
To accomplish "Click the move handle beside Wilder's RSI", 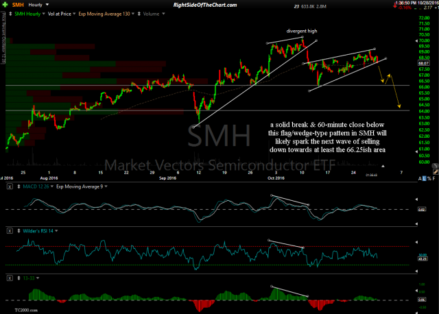I will (x=19, y=231).
